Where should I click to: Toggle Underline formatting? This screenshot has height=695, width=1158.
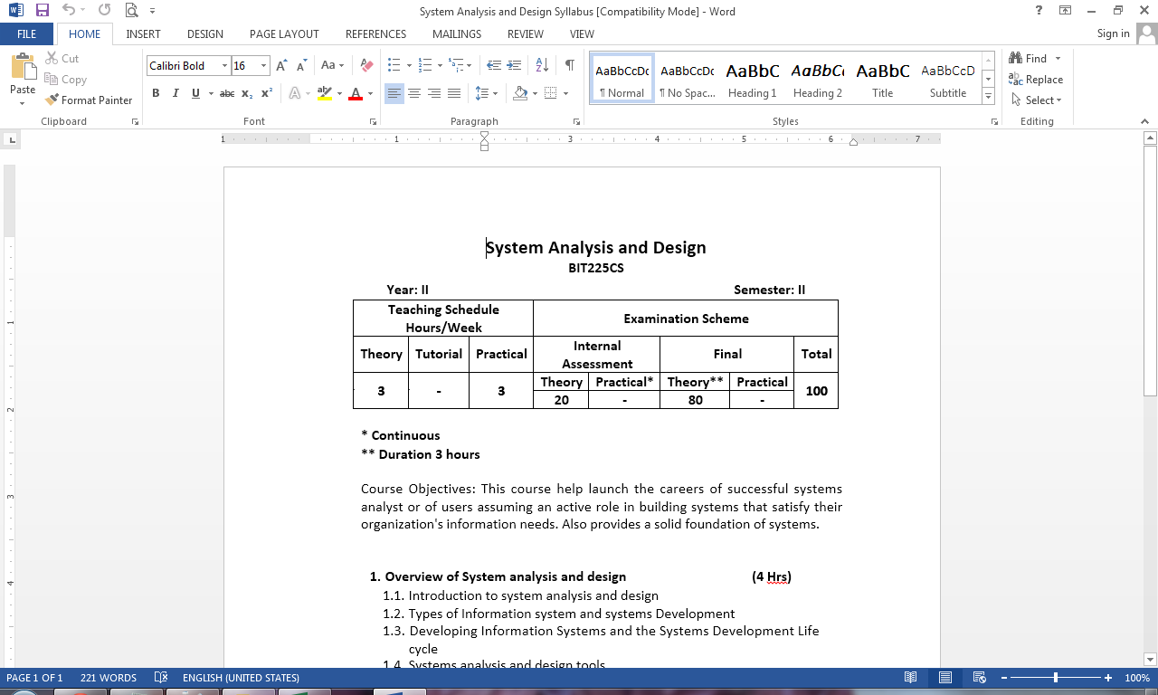[x=195, y=93]
